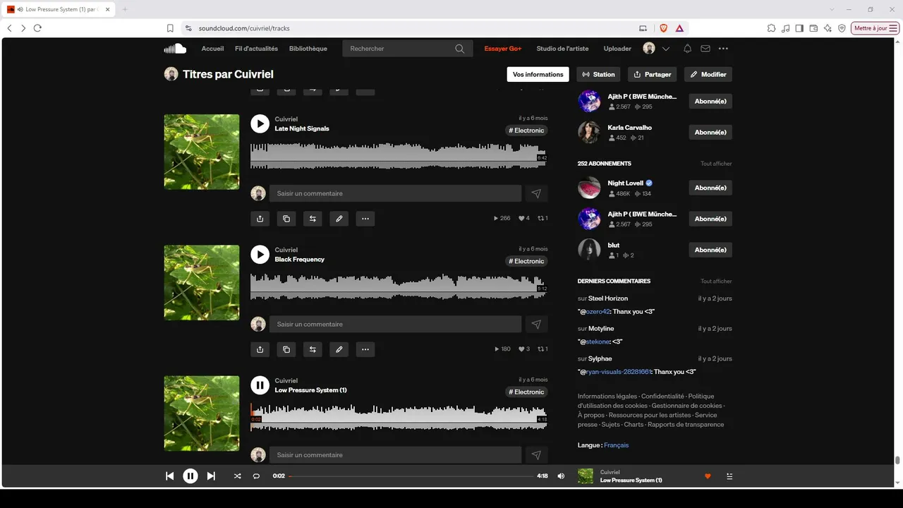Change language via Français selector
The width and height of the screenshot is (903, 508).
click(x=616, y=445)
